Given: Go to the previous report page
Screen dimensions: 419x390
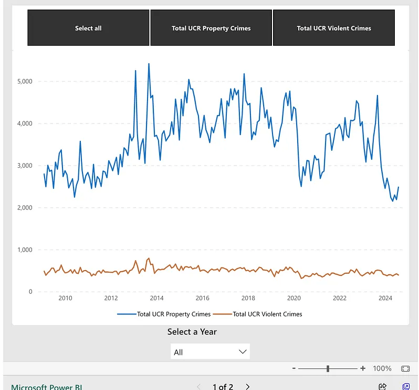Looking at the screenshot, I should coord(199,386).
